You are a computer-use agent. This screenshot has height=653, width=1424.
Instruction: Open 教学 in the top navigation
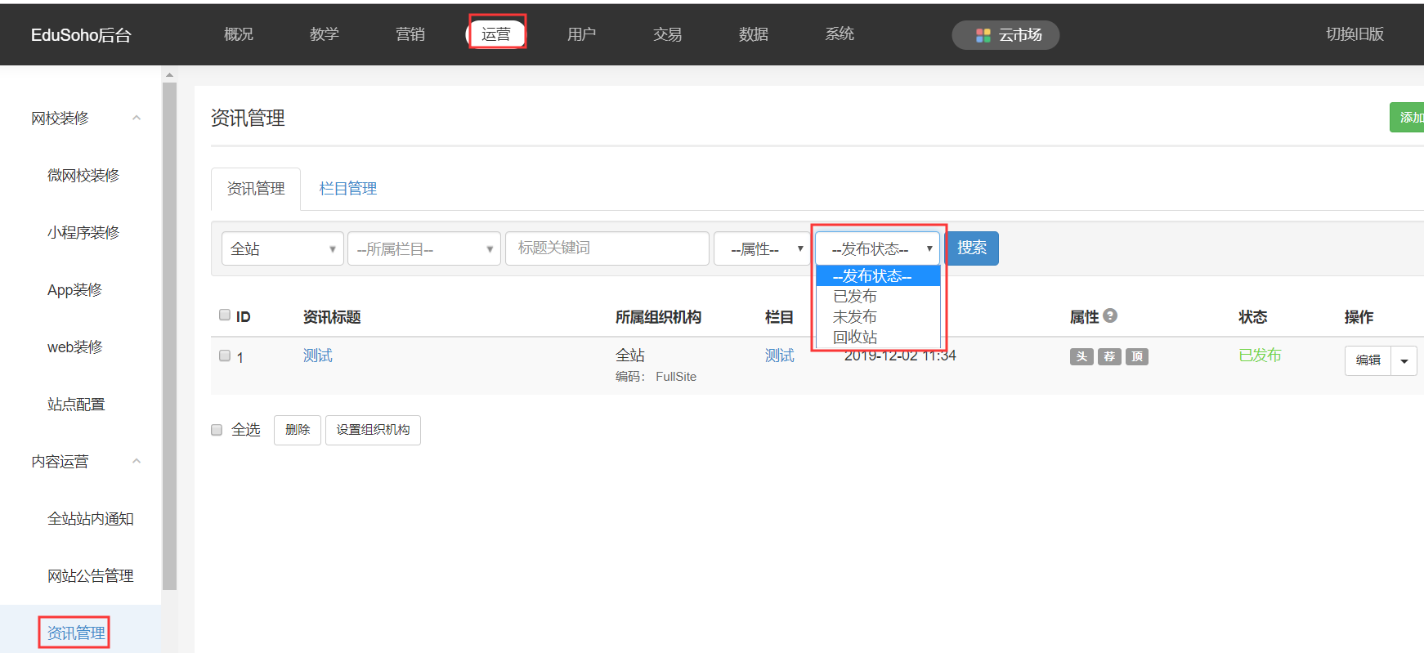point(324,34)
